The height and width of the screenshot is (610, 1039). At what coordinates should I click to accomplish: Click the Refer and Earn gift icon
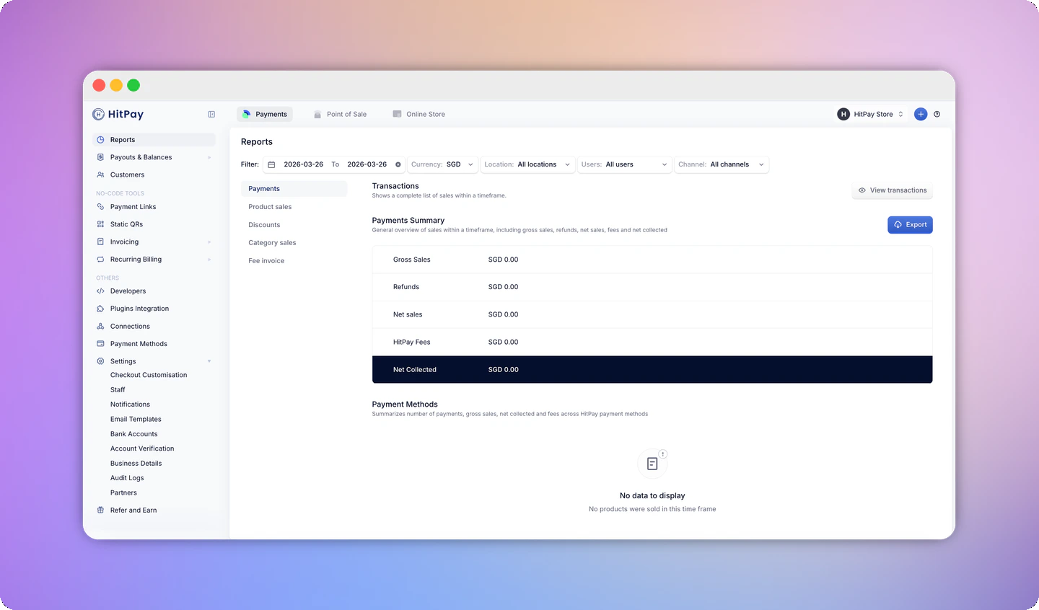(100, 510)
